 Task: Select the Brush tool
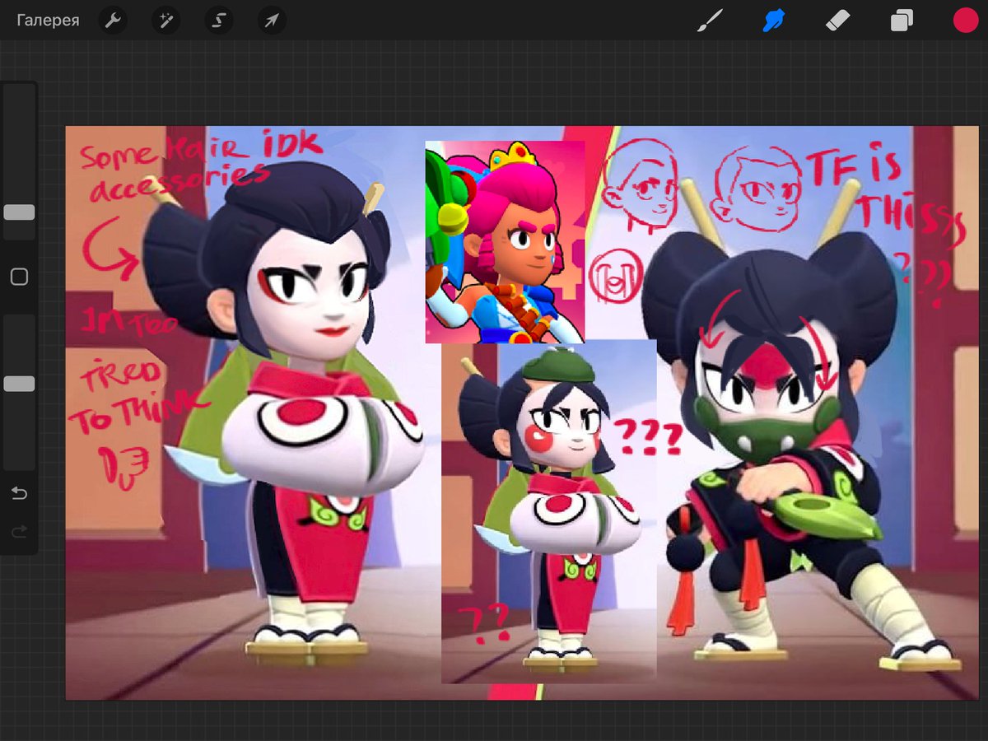[709, 21]
